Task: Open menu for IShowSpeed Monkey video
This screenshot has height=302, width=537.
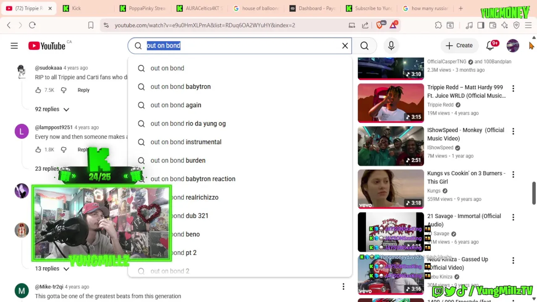Action: [513, 131]
